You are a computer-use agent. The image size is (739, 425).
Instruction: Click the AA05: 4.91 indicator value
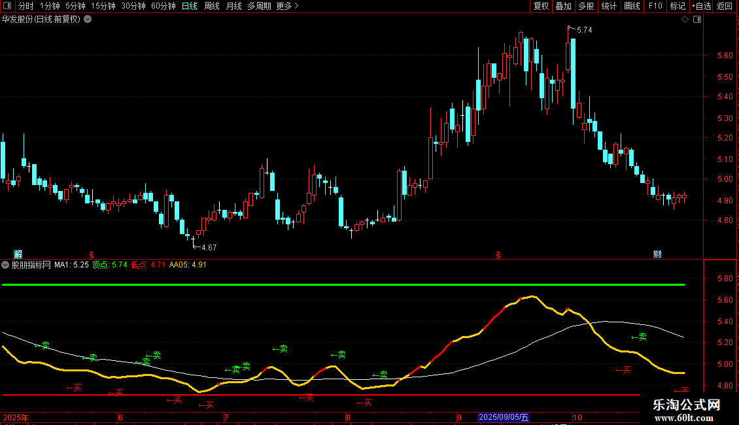188,265
